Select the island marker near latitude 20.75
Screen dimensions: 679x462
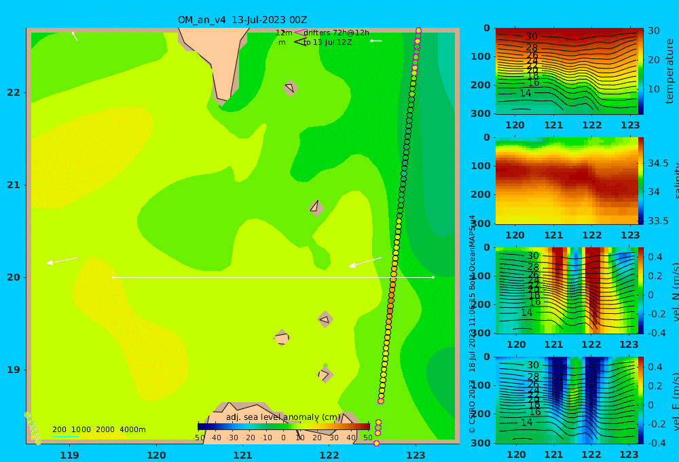tap(316, 208)
